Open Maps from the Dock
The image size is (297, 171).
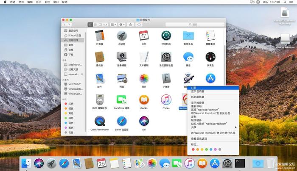click(x=140, y=163)
